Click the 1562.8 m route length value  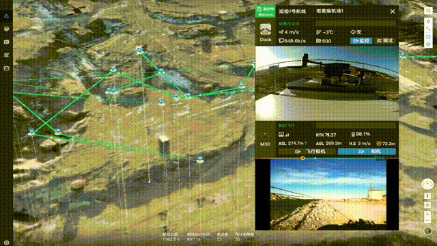(x=171, y=239)
